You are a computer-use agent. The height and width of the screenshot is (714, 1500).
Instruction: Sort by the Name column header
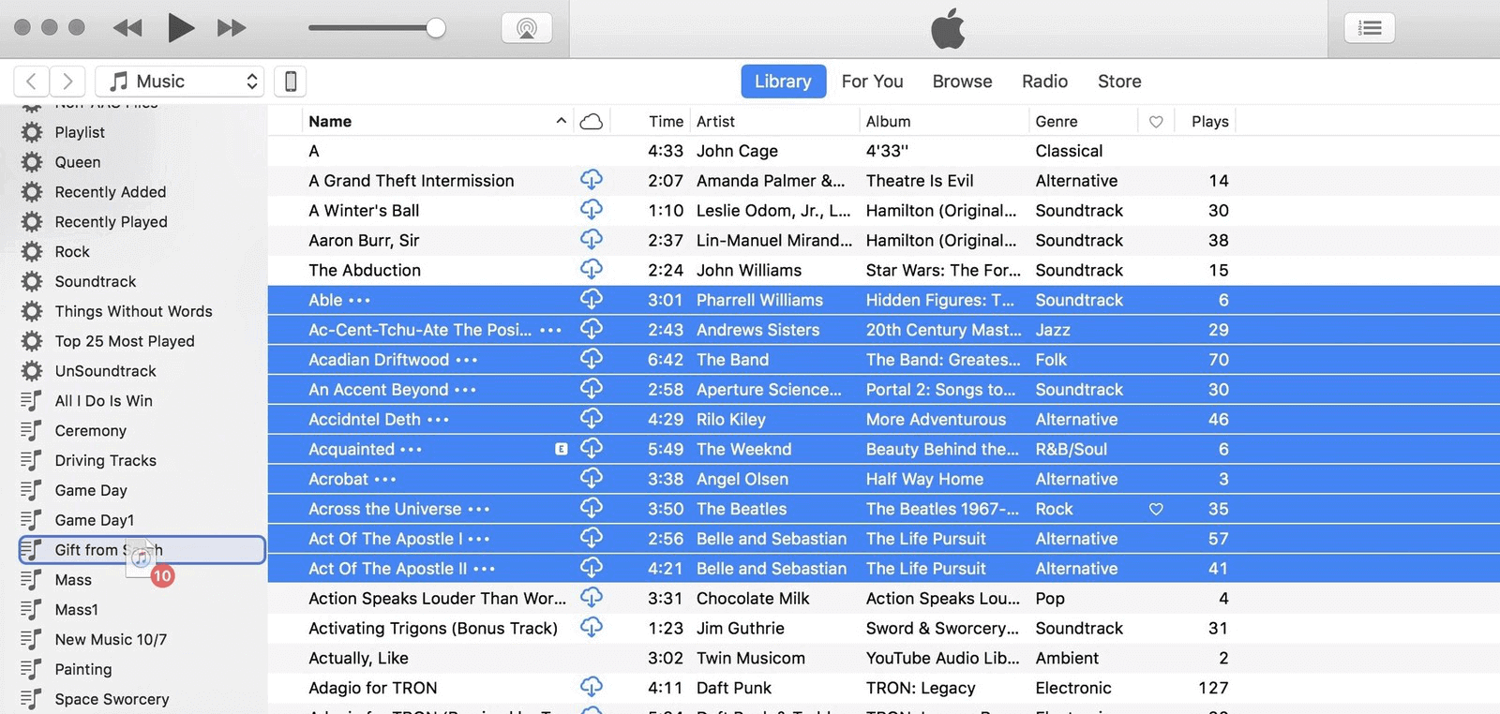coord(330,121)
